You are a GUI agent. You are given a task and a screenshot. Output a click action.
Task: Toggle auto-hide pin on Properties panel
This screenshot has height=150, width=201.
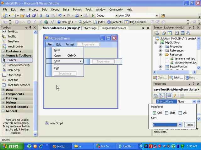click(193, 84)
